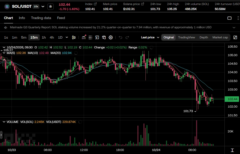Click the toolbar icon left of the settings gear
The height and width of the screenshot is (154, 240).
tap(104, 38)
